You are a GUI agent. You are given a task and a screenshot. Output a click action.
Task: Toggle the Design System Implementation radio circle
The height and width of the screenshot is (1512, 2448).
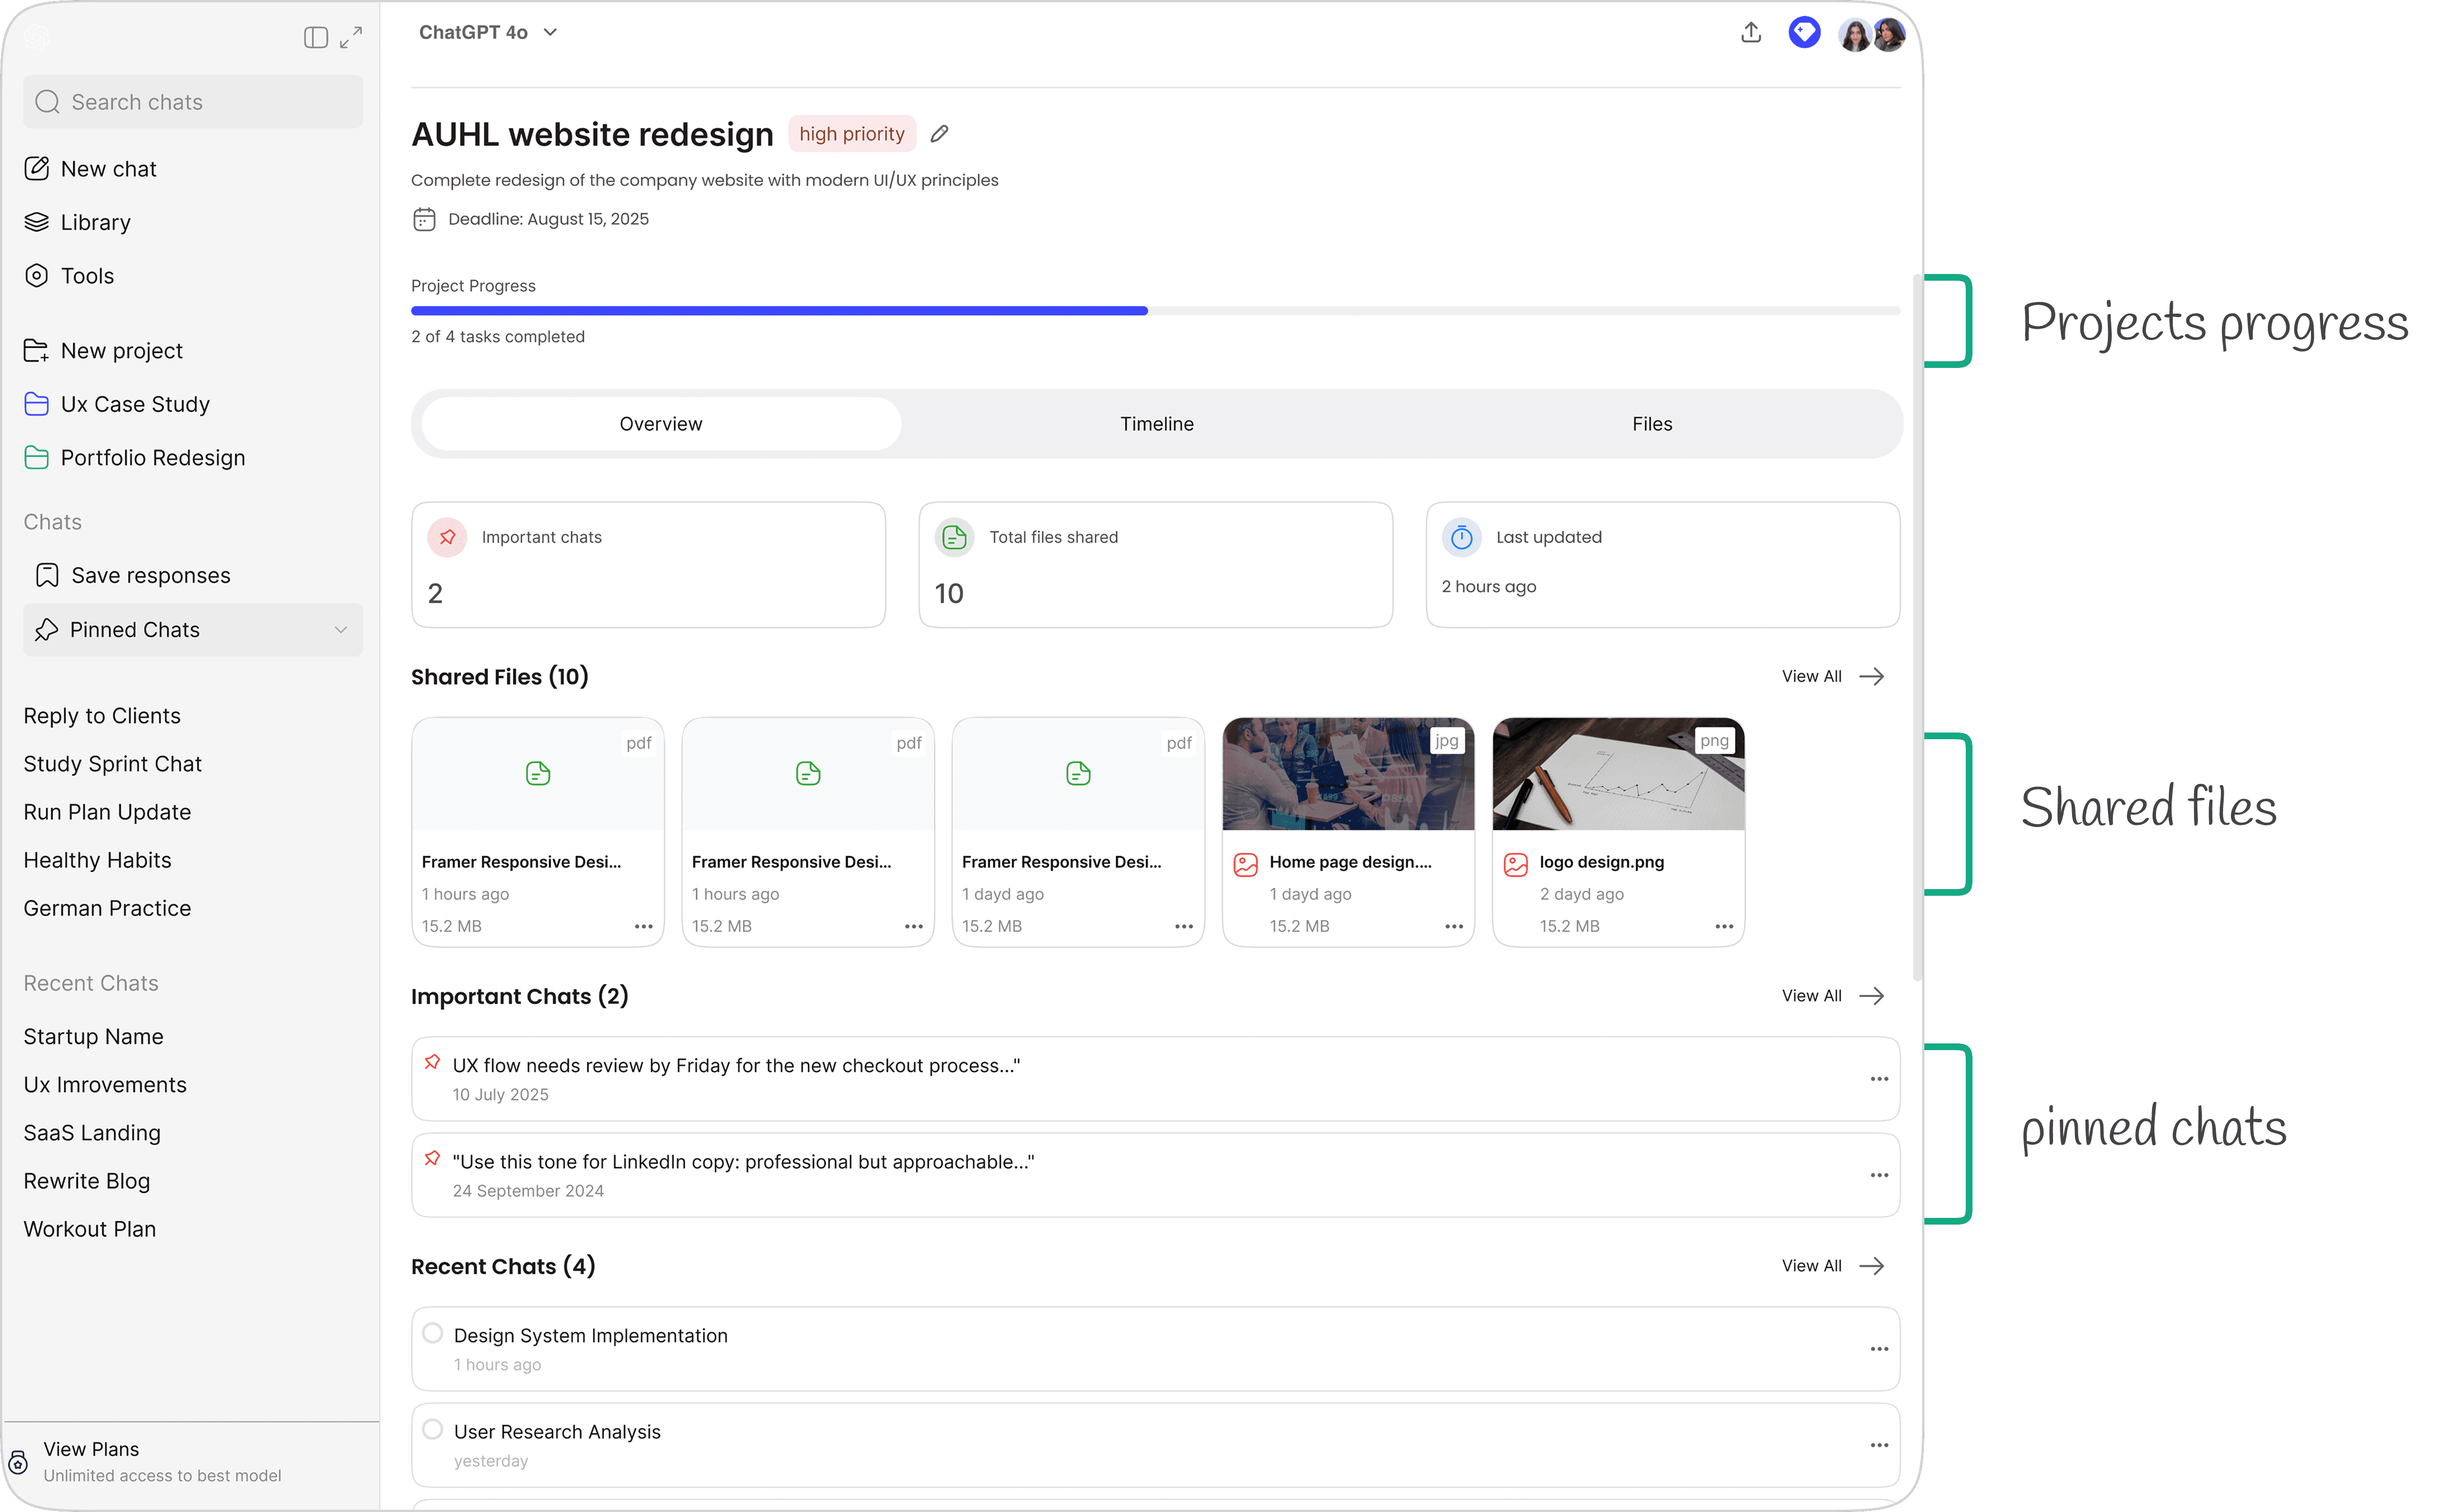click(432, 1333)
